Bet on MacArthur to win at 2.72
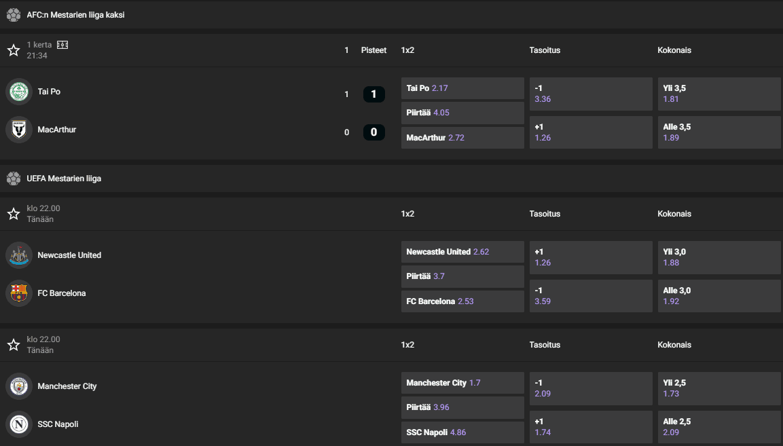Image resolution: width=783 pixels, height=446 pixels. pyautogui.click(x=462, y=137)
